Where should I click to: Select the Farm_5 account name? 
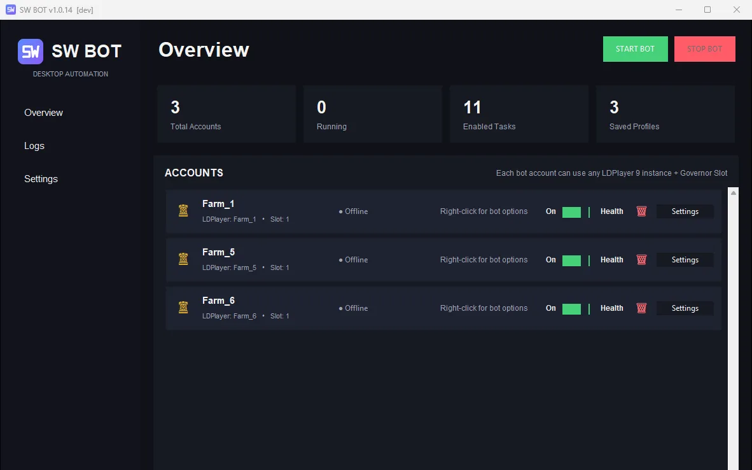coord(218,253)
